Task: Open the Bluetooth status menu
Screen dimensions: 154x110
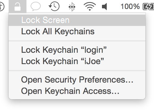Action: pyautogui.click(x=72, y=7)
